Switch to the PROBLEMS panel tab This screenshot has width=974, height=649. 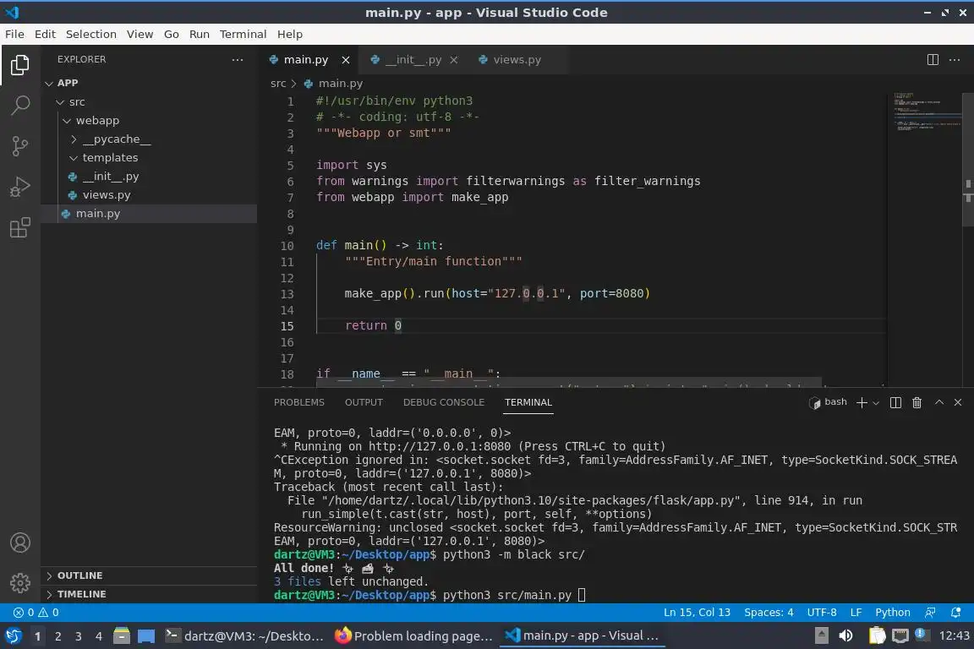tap(298, 402)
